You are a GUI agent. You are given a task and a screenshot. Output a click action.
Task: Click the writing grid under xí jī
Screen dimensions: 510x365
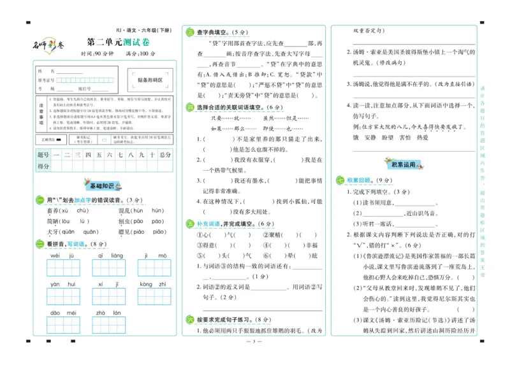point(108,296)
